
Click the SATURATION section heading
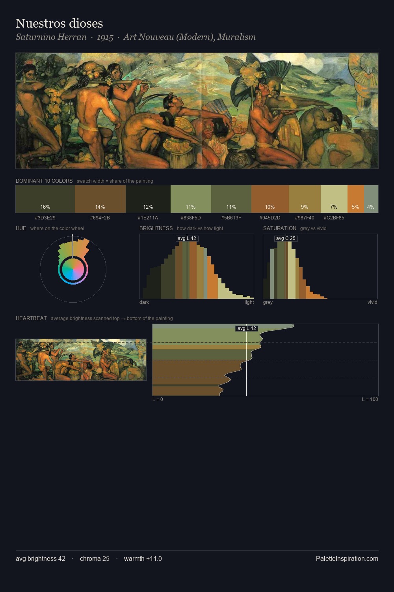coord(280,229)
